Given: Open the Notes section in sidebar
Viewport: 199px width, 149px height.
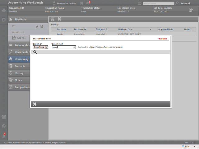Looking at the screenshot, I should click(19, 80).
